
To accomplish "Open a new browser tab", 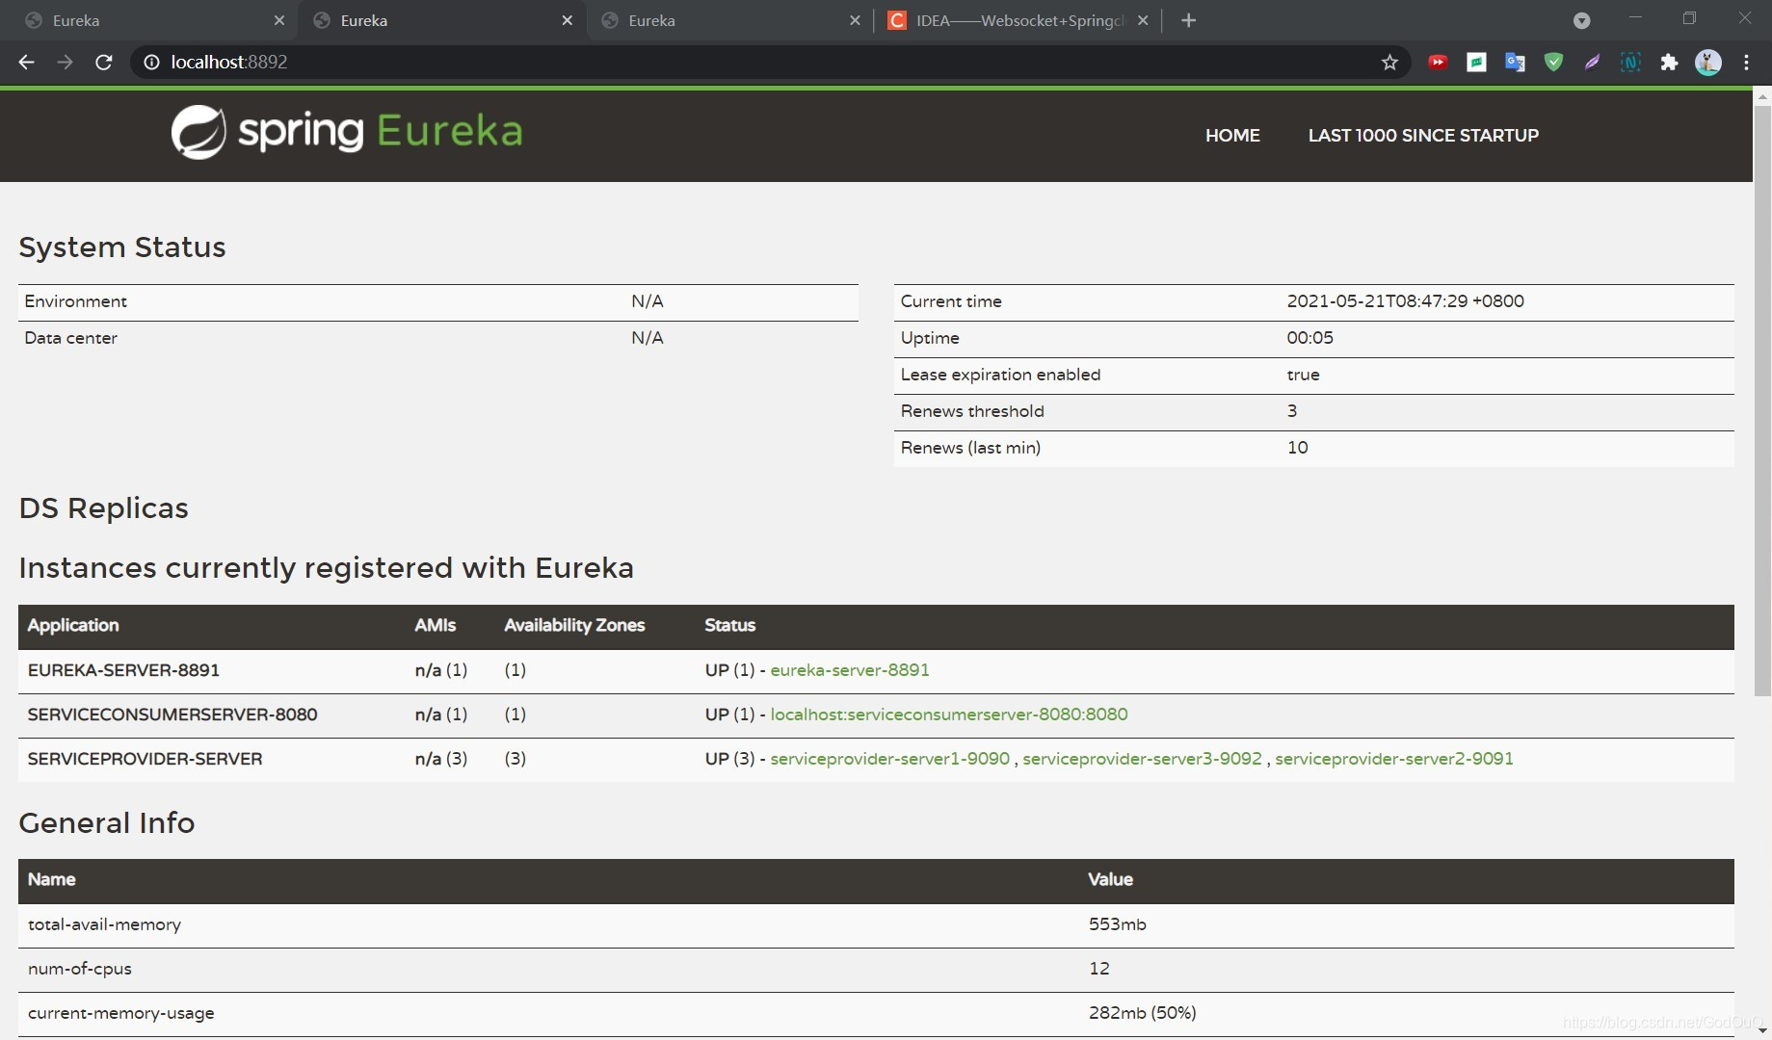I will pos(1189,20).
